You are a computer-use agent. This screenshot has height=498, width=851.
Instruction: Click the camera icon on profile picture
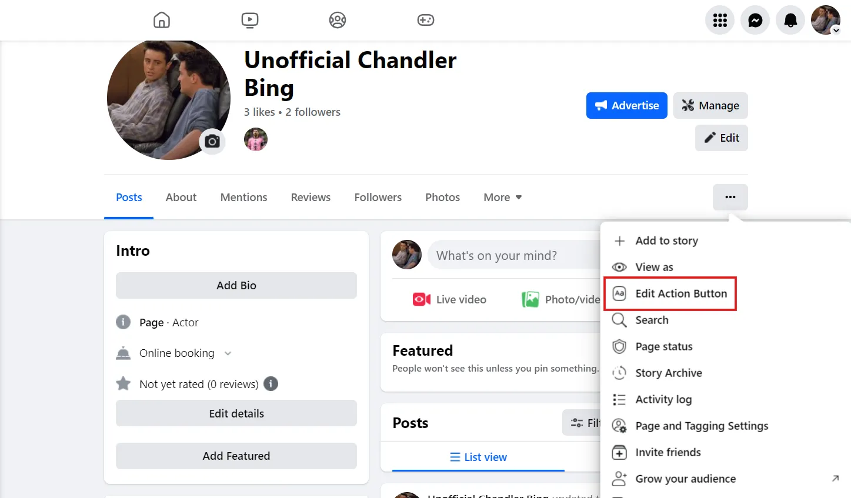(212, 142)
